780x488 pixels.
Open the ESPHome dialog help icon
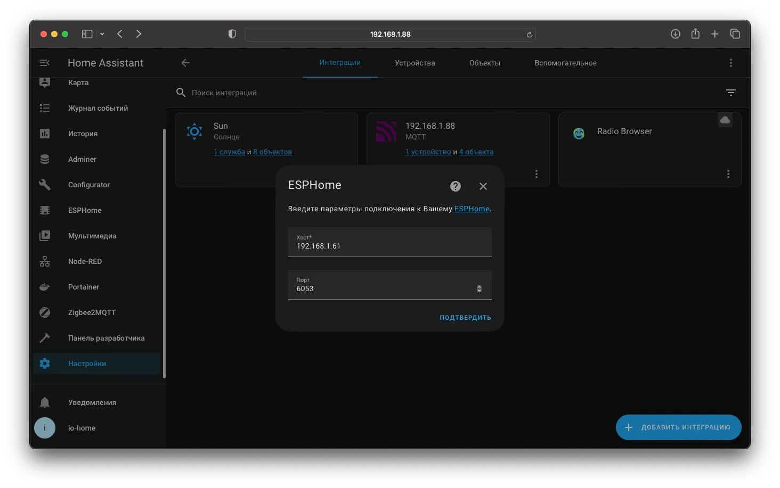click(456, 186)
